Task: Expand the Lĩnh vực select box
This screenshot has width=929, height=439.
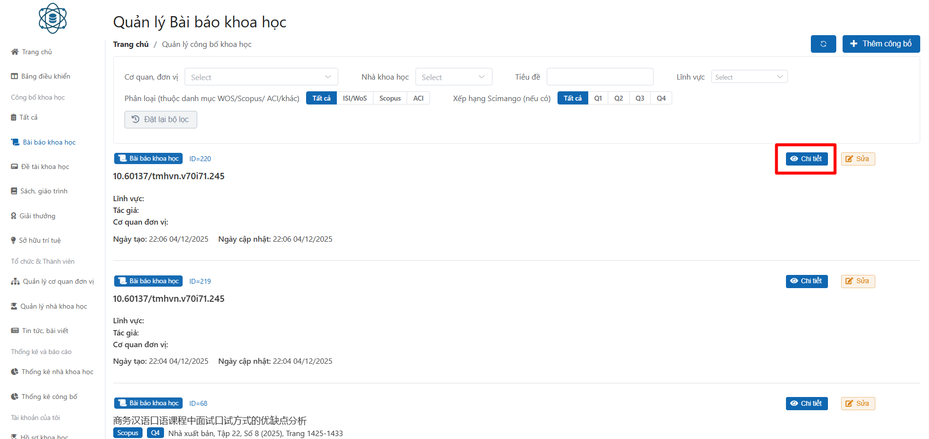Action: (x=749, y=77)
